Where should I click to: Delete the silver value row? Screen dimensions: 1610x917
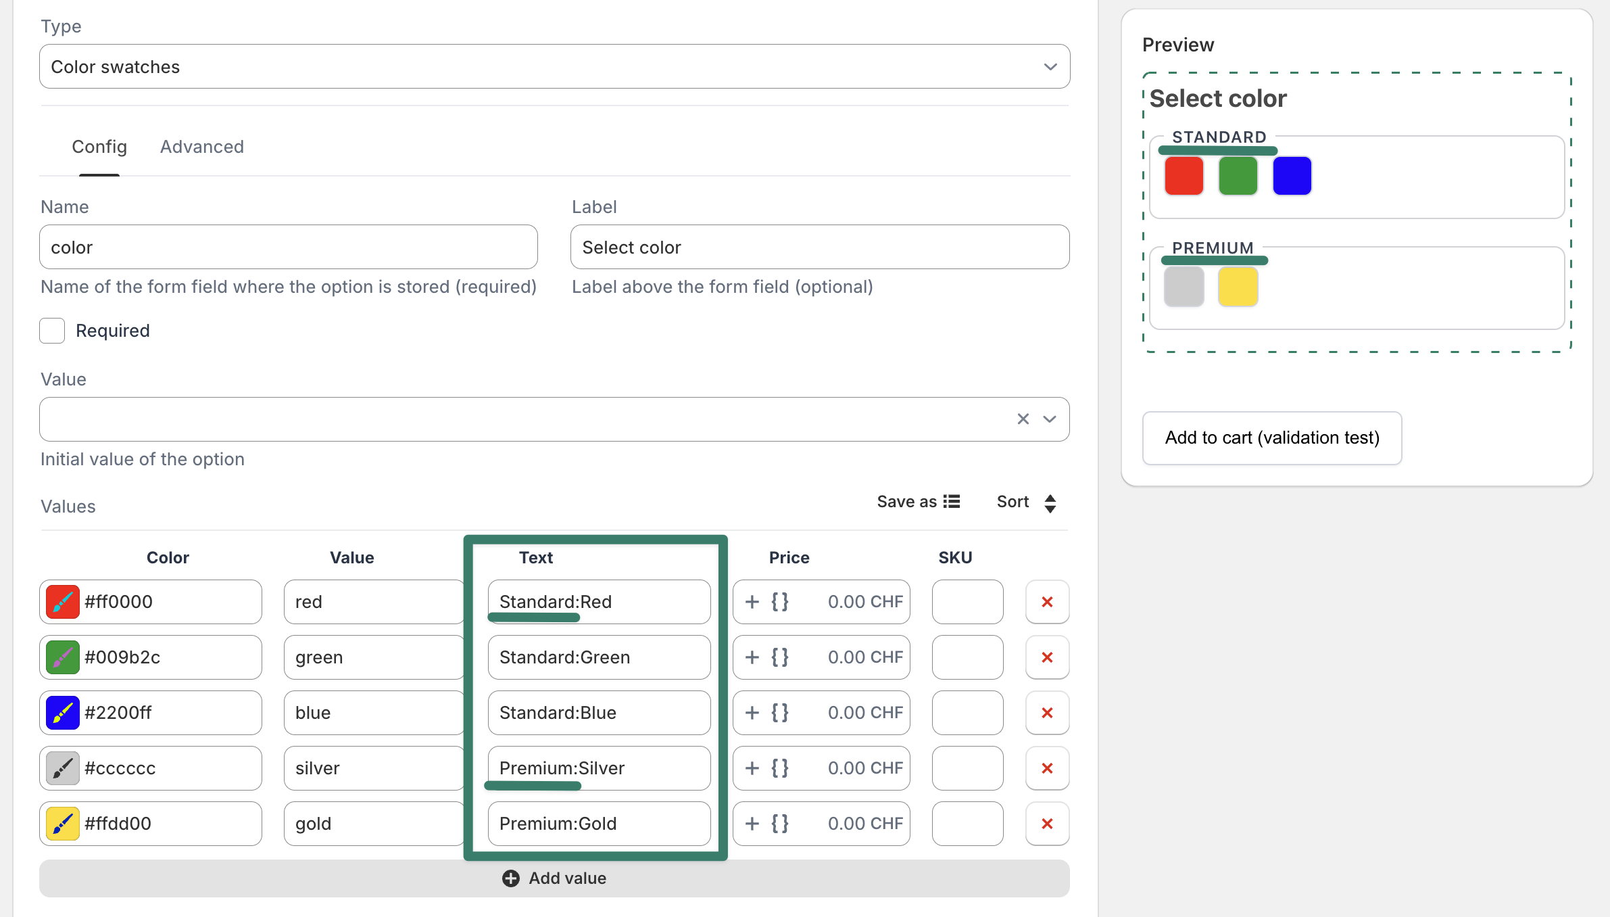[1047, 768]
